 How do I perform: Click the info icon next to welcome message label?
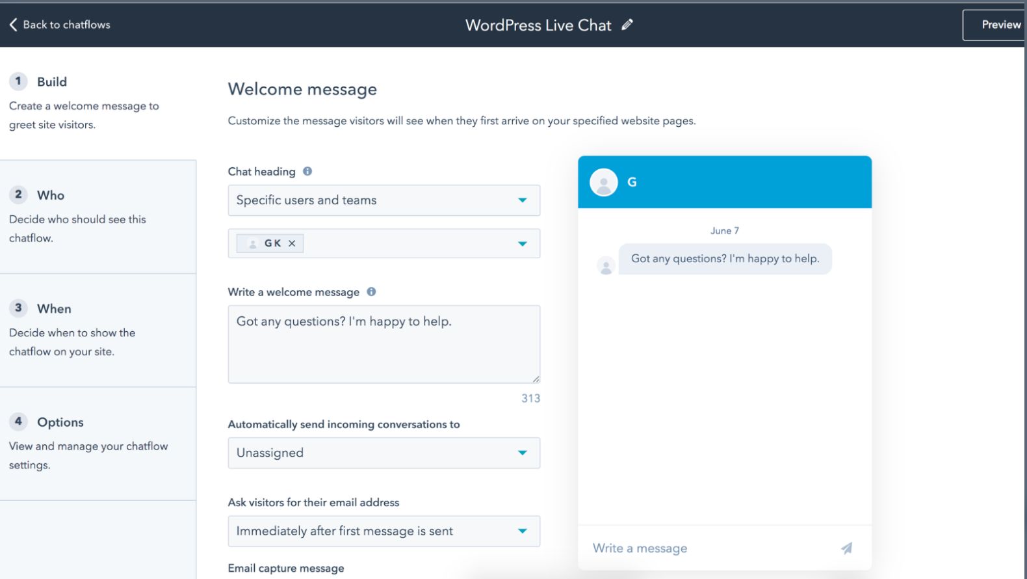370,291
